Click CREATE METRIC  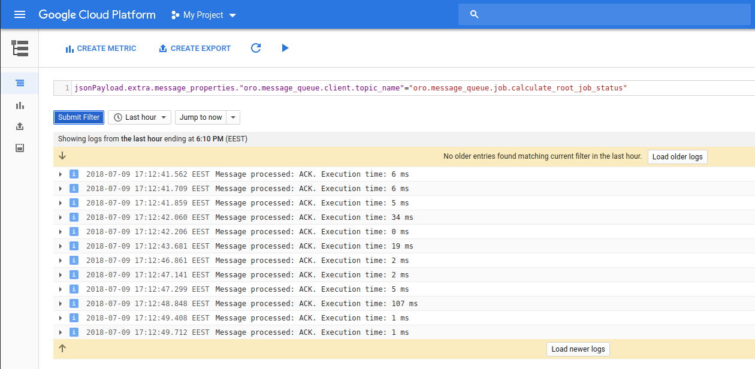101,49
